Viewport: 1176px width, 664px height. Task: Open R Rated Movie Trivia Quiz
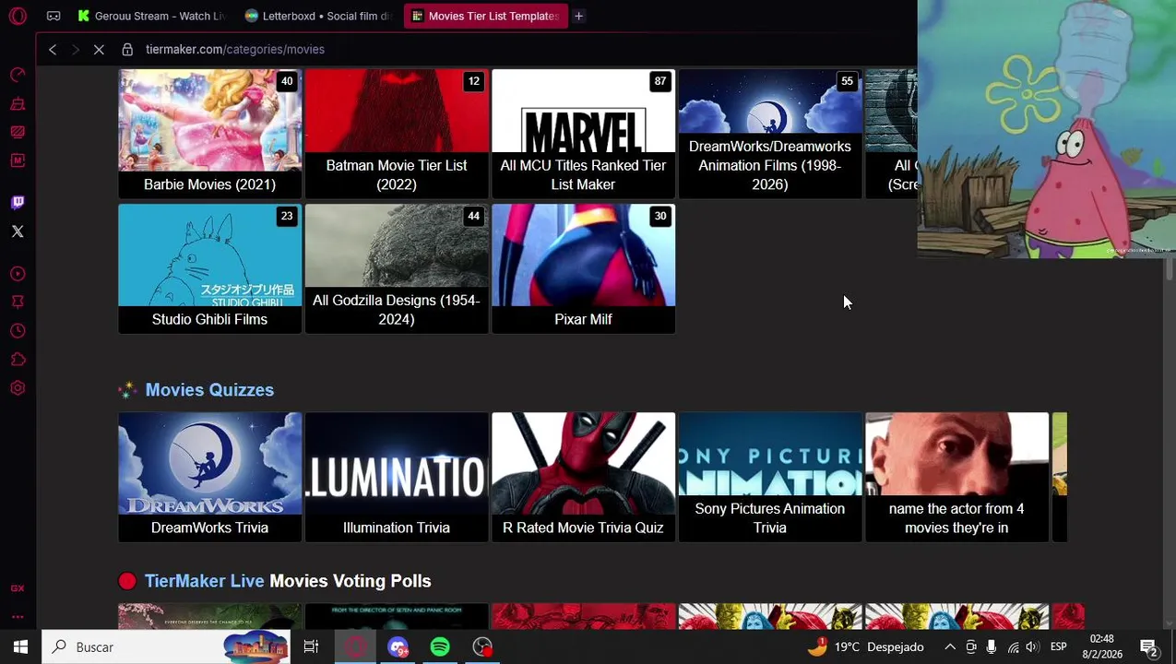click(x=583, y=477)
